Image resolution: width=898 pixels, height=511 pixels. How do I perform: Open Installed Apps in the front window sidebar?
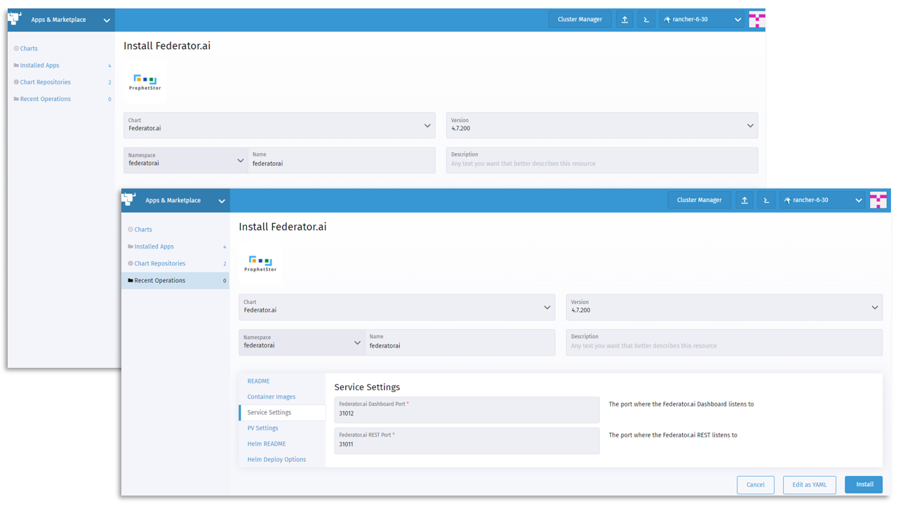[x=154, y=246]
